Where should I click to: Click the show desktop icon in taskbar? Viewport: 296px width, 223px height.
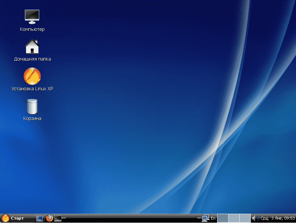(x=39, y=219)
